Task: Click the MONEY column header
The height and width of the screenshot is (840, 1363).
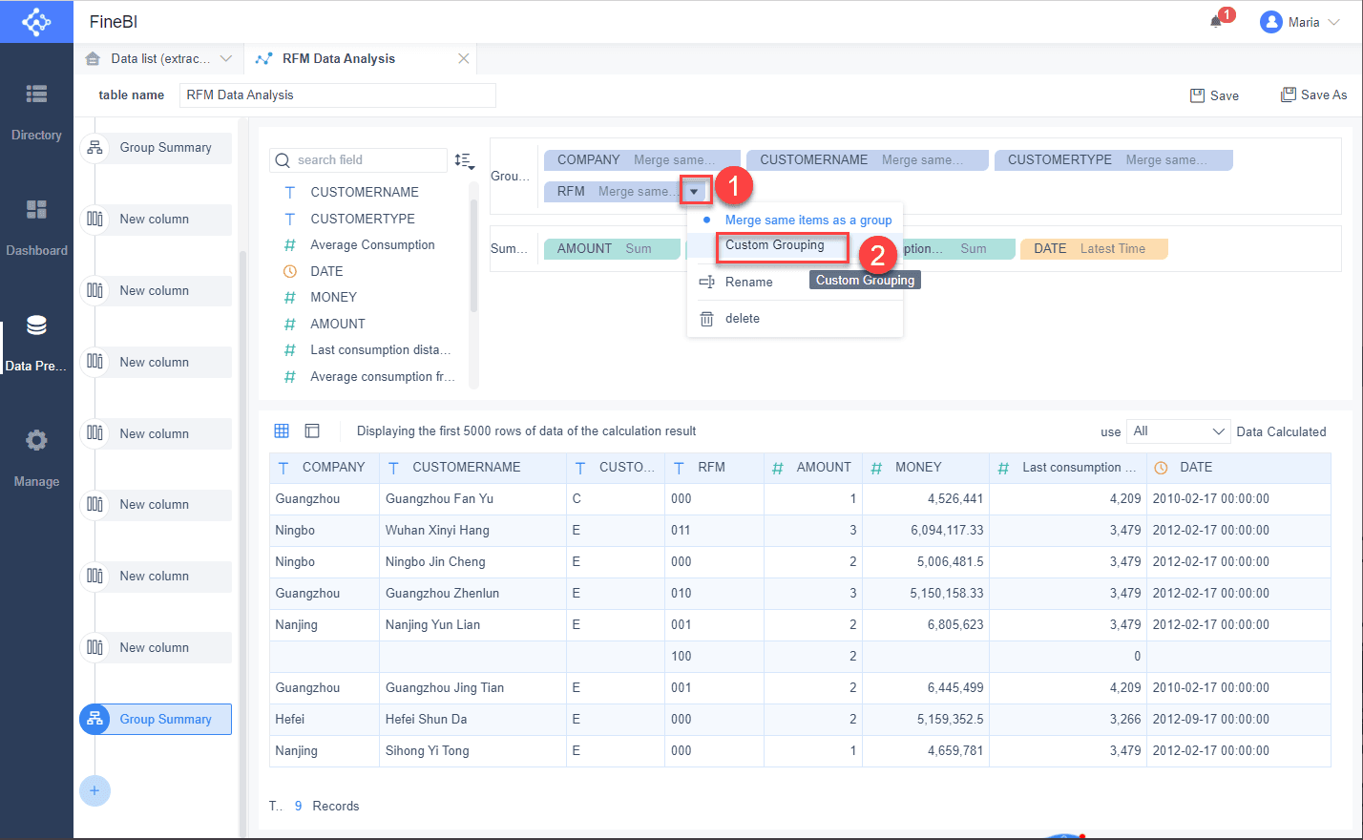Action: [x=926, y=468]
